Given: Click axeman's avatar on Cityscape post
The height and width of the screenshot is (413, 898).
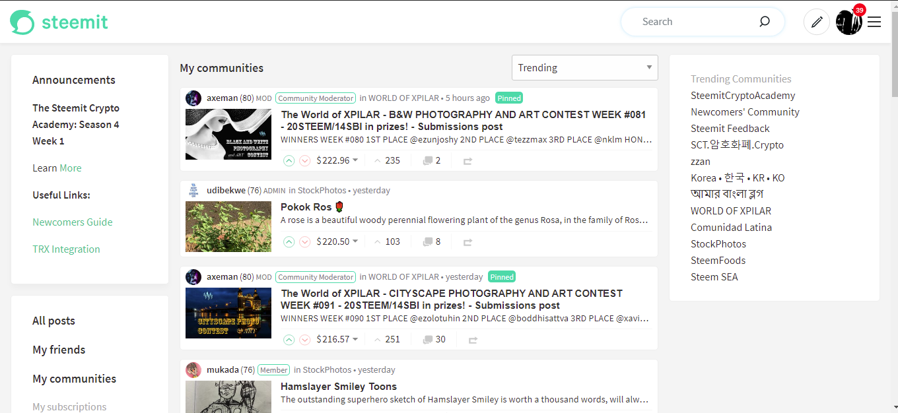Looking at the screenshot, I should point(193,277).
